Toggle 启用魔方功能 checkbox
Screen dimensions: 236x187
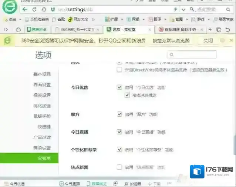[x=119, y=114]
